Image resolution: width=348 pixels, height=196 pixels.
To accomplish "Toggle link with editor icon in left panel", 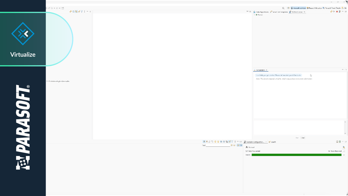I will coord(76,12).
